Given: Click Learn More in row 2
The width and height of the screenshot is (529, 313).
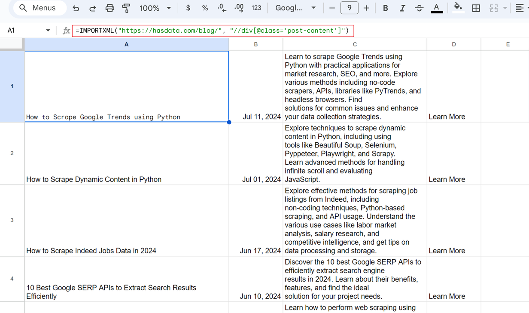Looking at the screenshot, I should (x=447, y=179).
